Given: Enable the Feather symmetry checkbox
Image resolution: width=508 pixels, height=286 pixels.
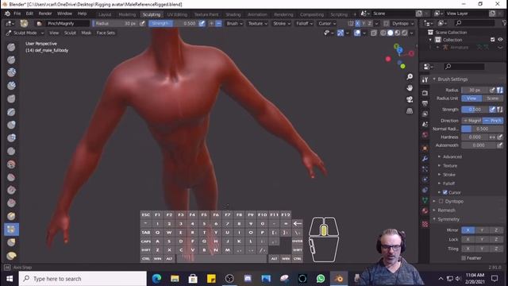Looking at the screenshot, I should (x=464, y=258).
